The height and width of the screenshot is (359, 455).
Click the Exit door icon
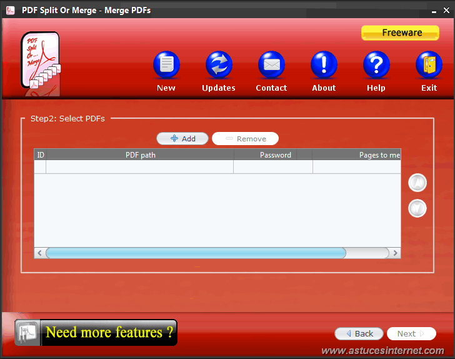[429, 64]
